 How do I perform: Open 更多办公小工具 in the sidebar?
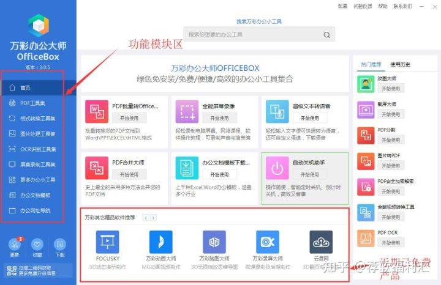(38, 180)
